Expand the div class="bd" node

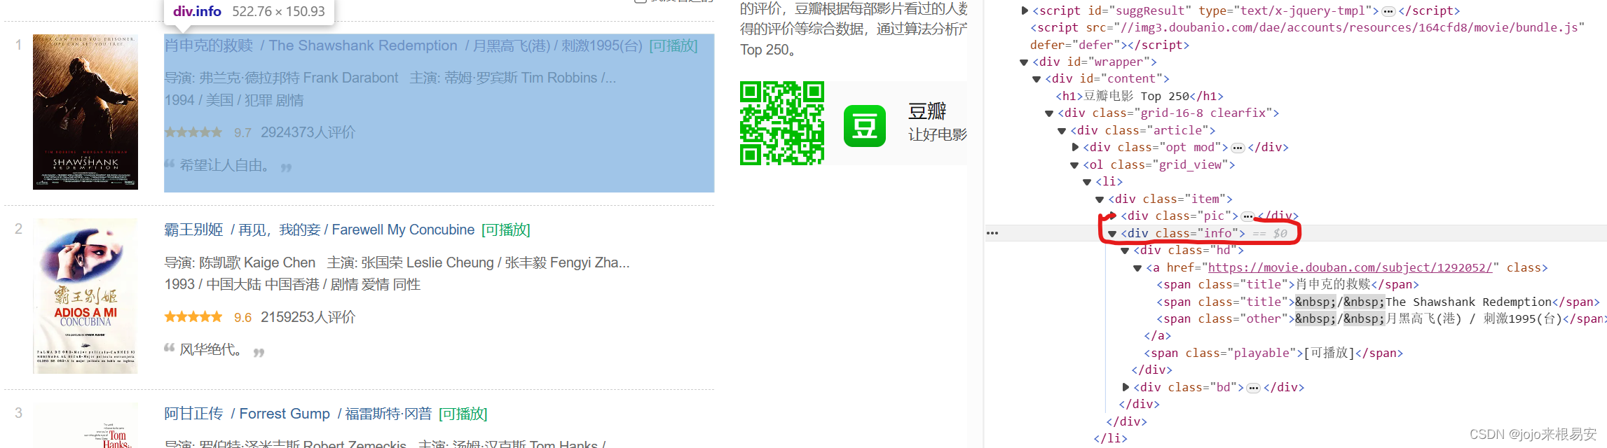pos(1126,387)
